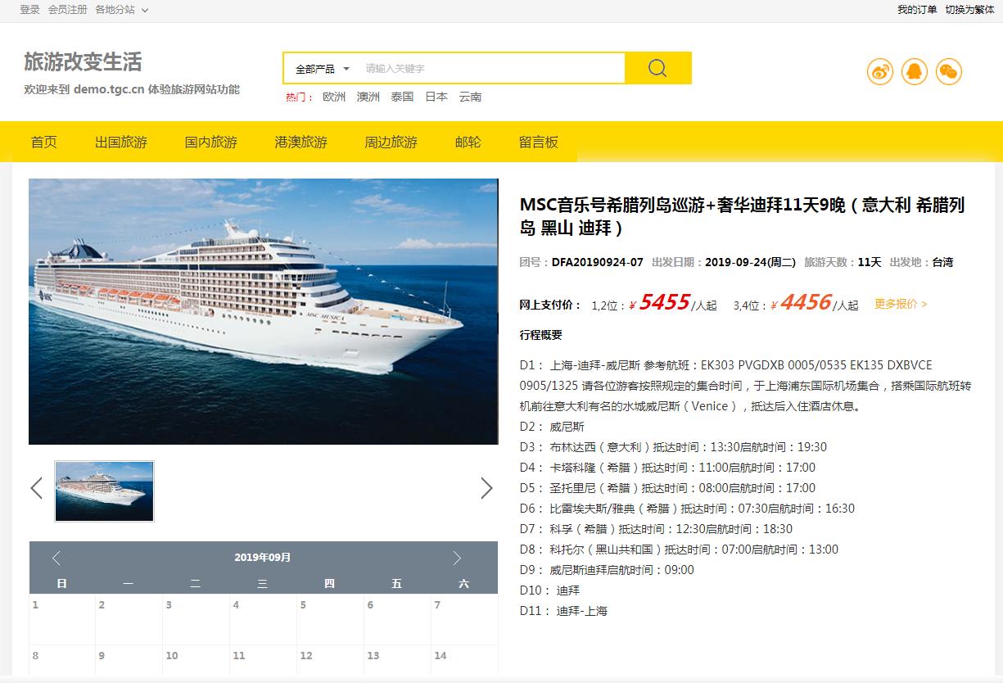
Task: Open the QQ penguin icon
Action: click(x=915, y=71)
